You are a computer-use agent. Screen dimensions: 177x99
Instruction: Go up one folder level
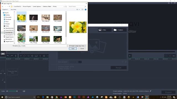point(9,7)
